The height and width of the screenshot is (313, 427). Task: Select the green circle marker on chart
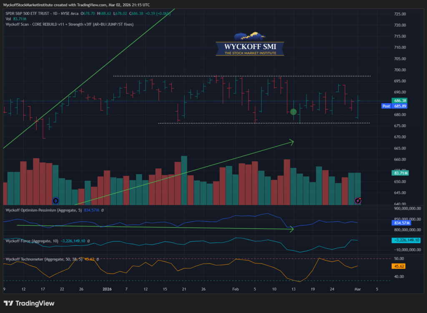point(293,112)
